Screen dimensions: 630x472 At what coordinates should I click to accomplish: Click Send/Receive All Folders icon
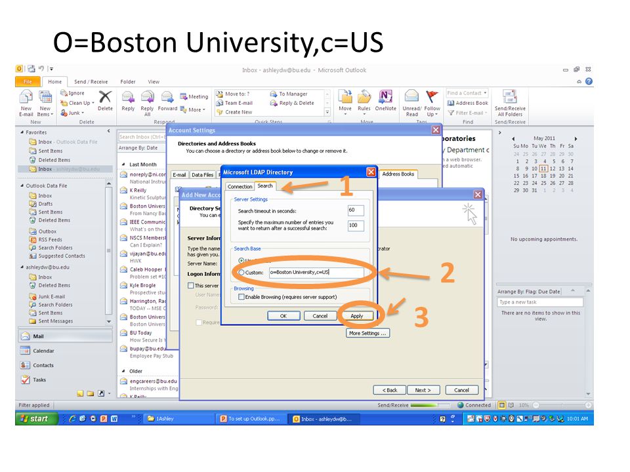[x=509, y=97]
